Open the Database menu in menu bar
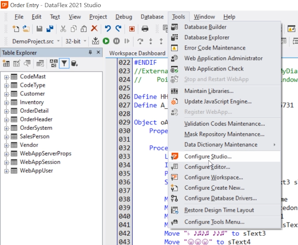Screen dimensions: 298x245 (152, 17)
